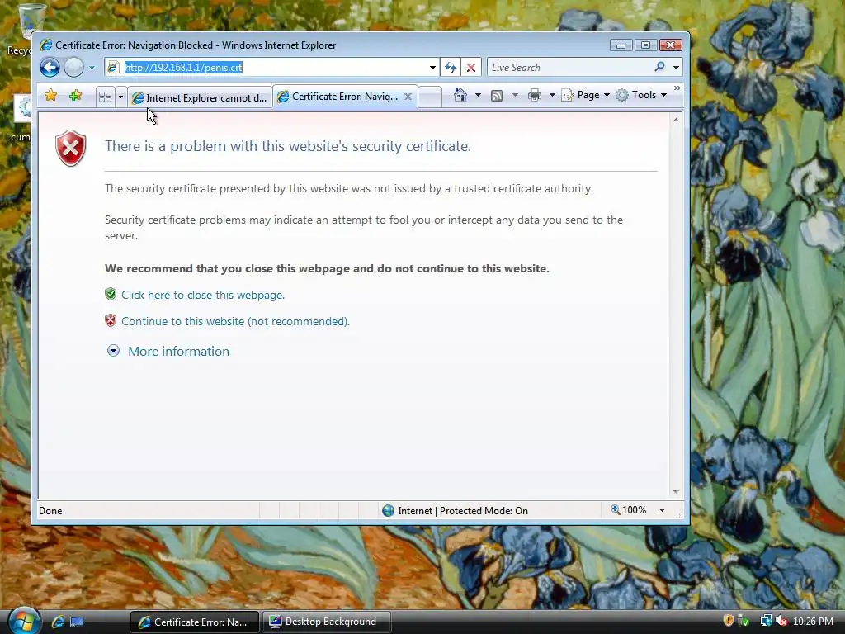Stop loading with the red X icon

point(471,68)
